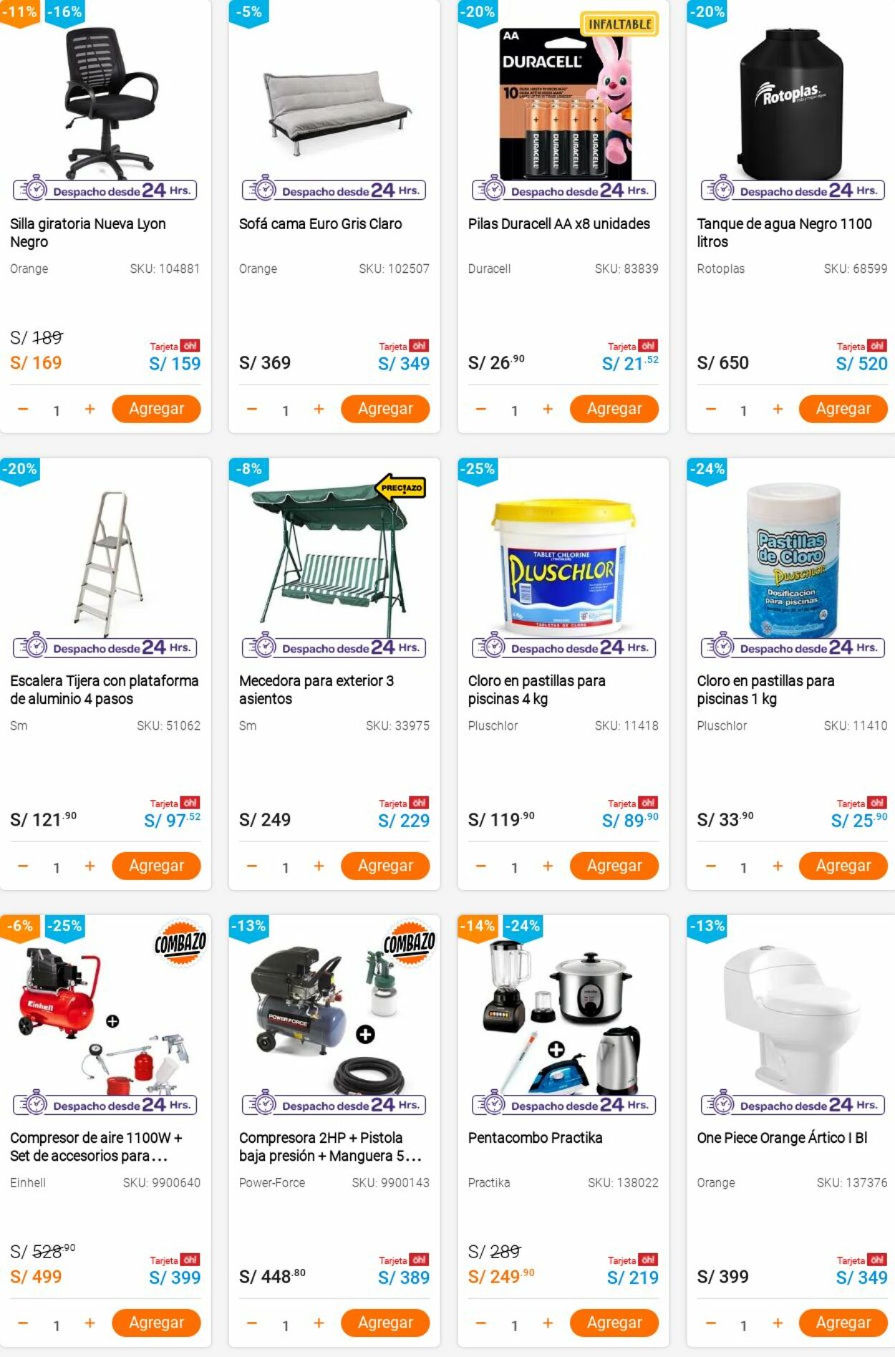Decrease quantity for Mecedora para exterior

click(x=252, y=866)
